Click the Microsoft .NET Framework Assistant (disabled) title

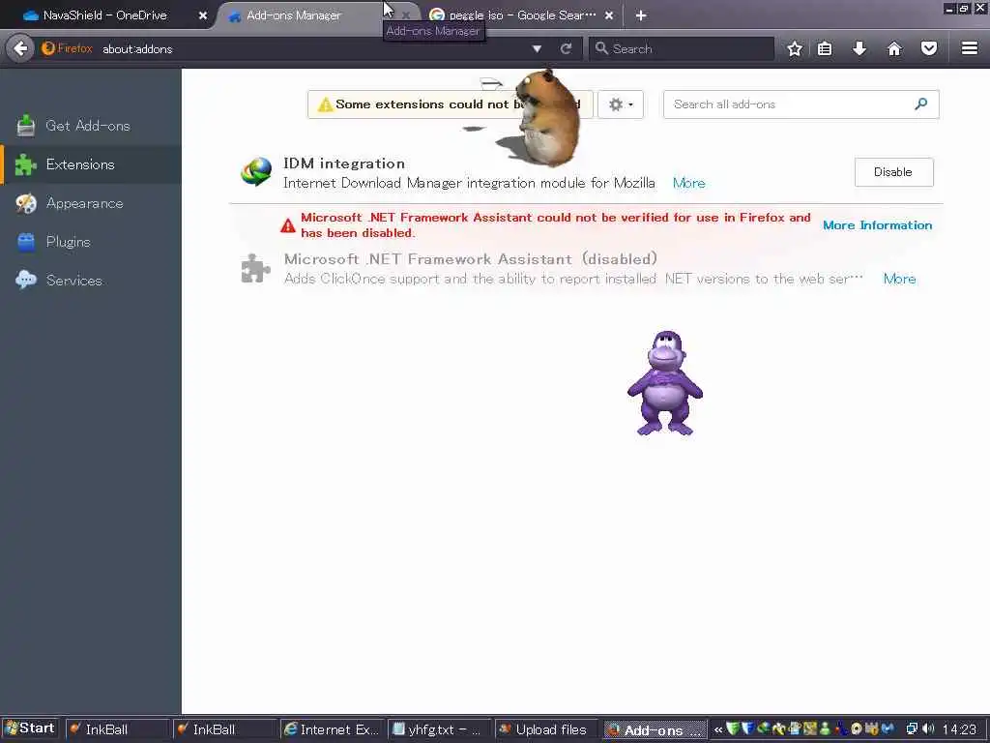click(471, 259)
